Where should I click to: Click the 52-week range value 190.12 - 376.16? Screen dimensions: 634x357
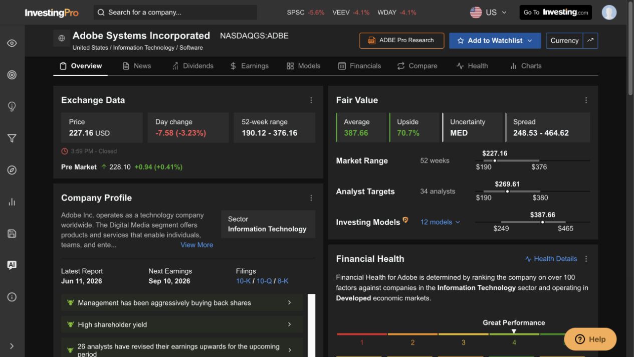[270, 133]
